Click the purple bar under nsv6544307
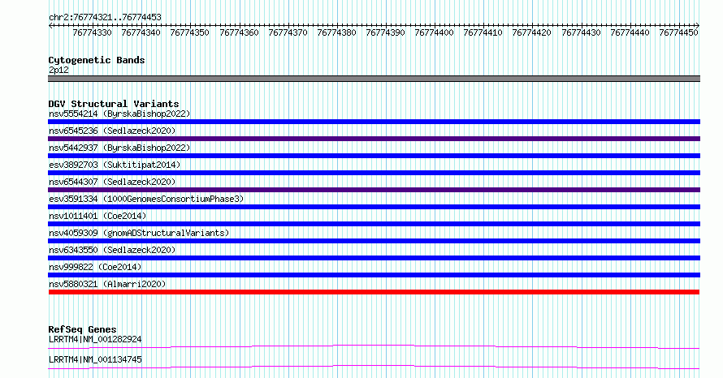 click(374, 190)
